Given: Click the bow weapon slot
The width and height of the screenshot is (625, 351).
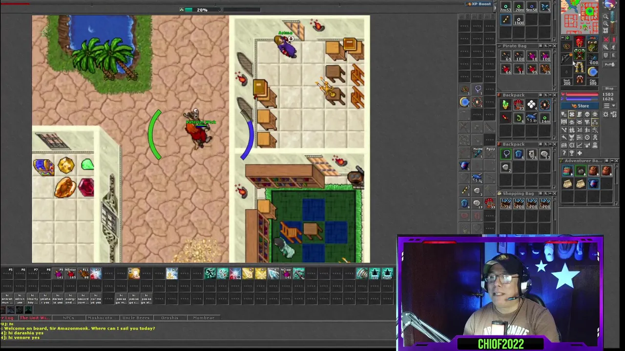Looking at the screenshot, I should point(566,58).
